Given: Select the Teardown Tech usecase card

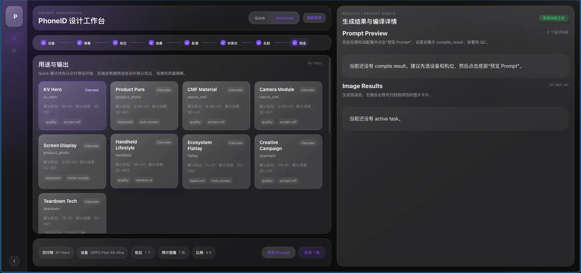Looking at the screenshot, I should click(72, 213).
